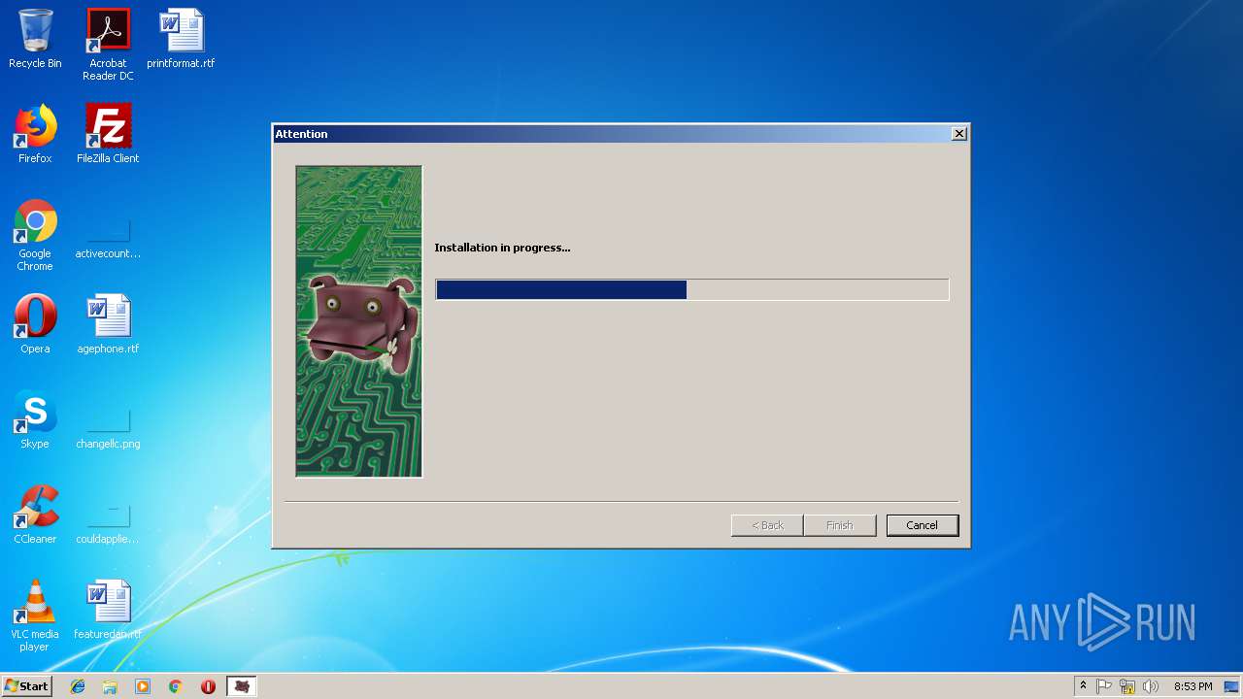Launch Firefox desktop shortcut
The height and width of the screenshot is (699, 1243).
coord(35,134)
